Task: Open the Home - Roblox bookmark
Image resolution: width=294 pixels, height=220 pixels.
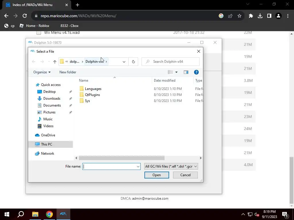Action: click(x=34, y=26)
